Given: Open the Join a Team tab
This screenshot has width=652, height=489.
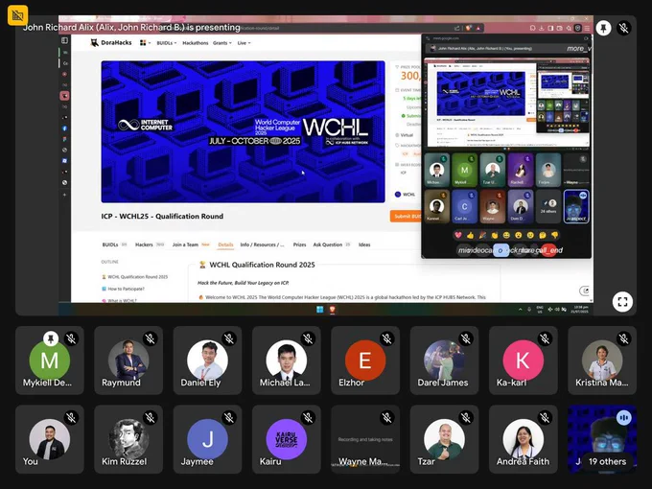Looking at the screenshot, I should point(191,244).
